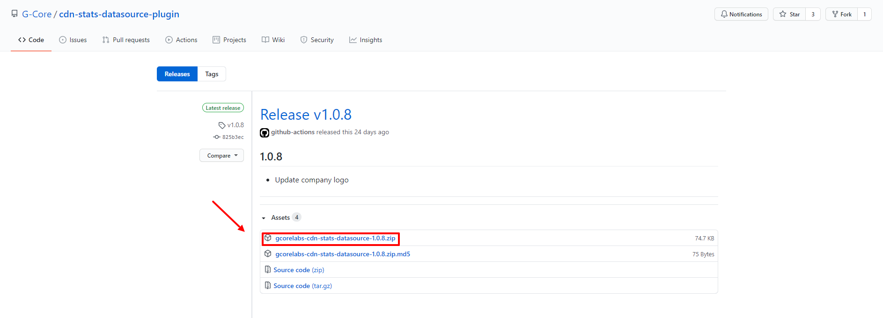Screen dimensions: 883x318
Task: Download gcorelabs-cdn-stats-datasource-1.0.8.zip
Action: [x=335, y=238]
